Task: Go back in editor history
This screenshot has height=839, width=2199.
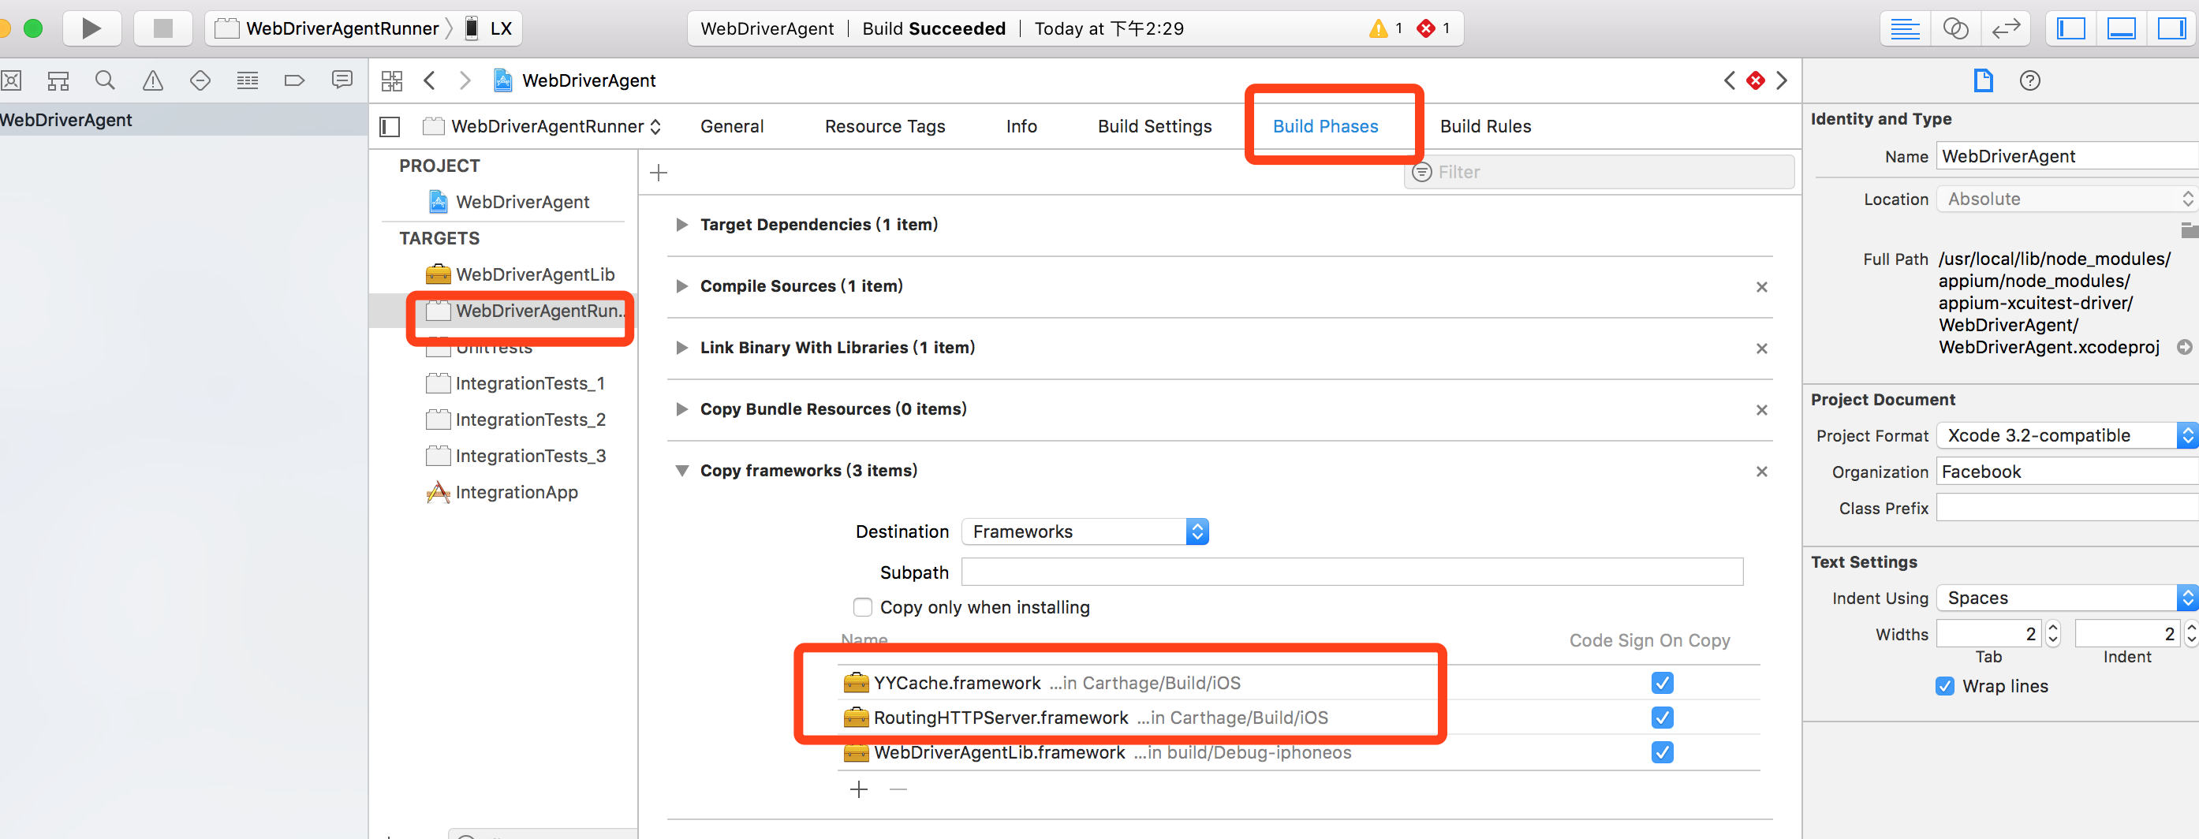Action: 429,80
